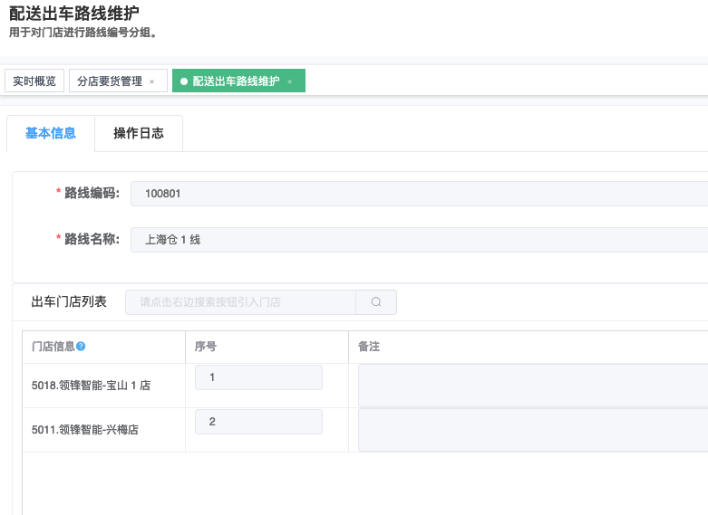Click the search icon to import stores
Viewport: 708px width, 515px height.
[376, 302]
